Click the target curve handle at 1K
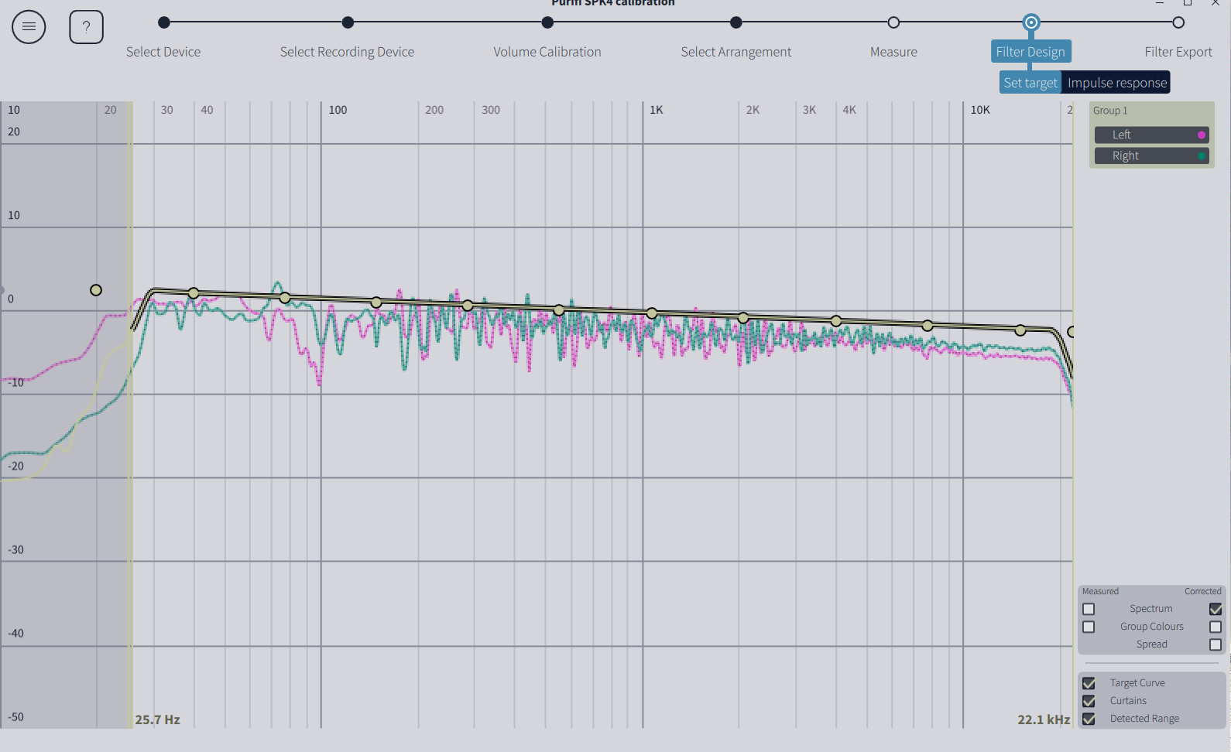Viewport: 1231px width, 752px height. pyautogui.click(x=652, y=313)
